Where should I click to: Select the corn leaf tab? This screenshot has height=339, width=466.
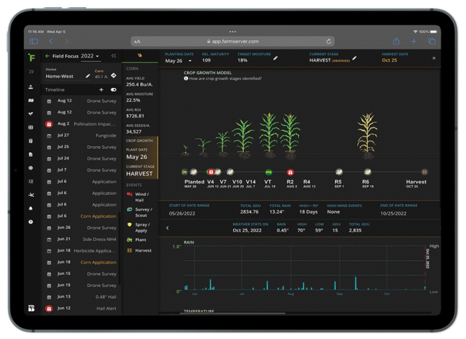pyautogui.click(x=140, y=55)
